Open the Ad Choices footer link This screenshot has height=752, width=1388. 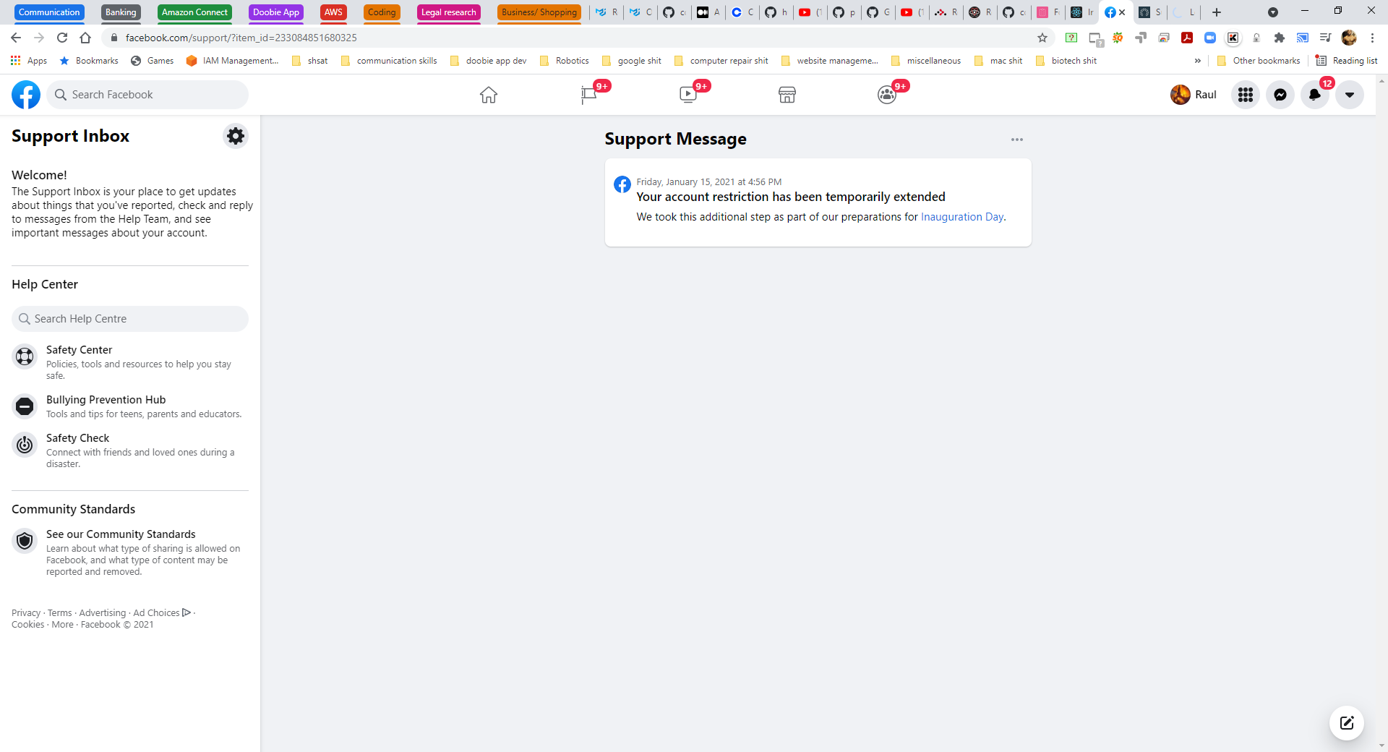click(x=162, y=613)
